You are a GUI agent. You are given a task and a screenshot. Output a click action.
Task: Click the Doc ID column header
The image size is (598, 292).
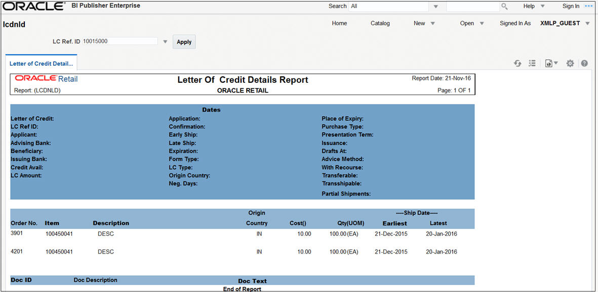[x=21, y=280]
